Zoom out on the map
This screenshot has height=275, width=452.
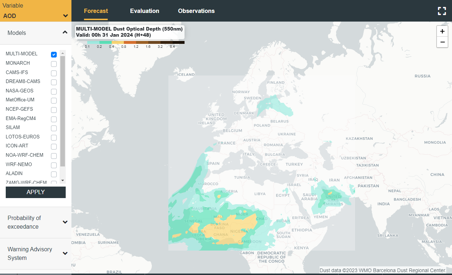pyautogui.click(x=442, y=42)
